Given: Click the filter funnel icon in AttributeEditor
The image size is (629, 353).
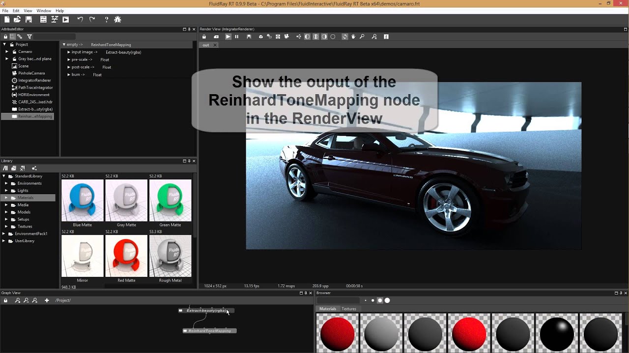Looking at the screenshot, I should click(29, 36).
